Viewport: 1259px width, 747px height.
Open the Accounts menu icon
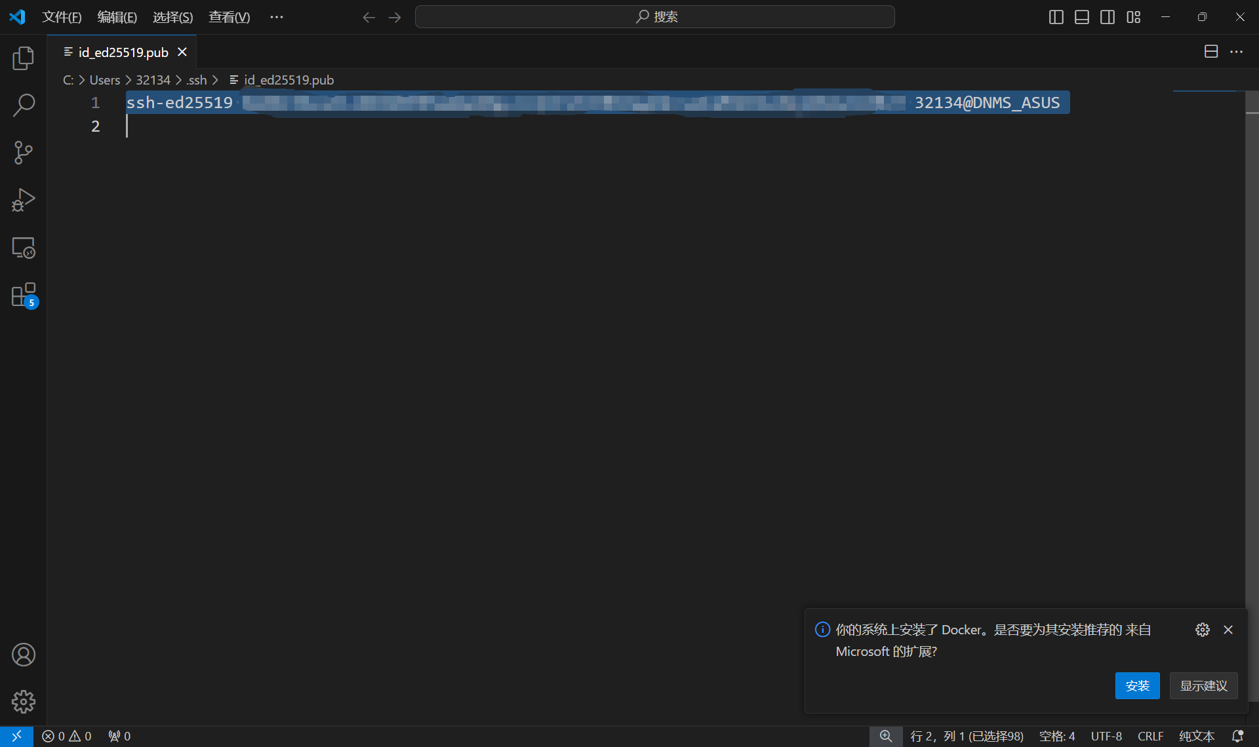coord(23,655)
